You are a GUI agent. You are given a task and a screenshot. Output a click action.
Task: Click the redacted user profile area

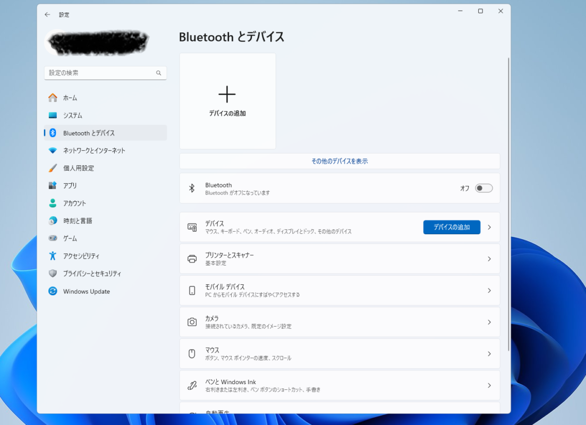tap(97, 42)
